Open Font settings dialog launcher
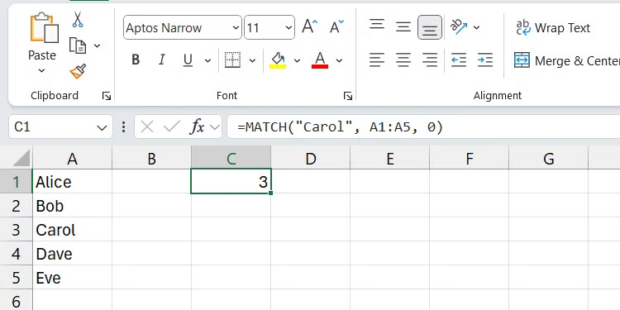The width and height of the screenshot is (620, 310). click(347, 96)
